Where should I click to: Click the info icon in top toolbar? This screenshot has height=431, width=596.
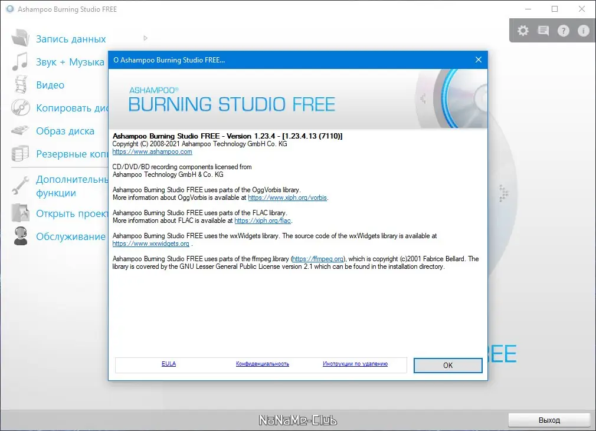[584, 31]
